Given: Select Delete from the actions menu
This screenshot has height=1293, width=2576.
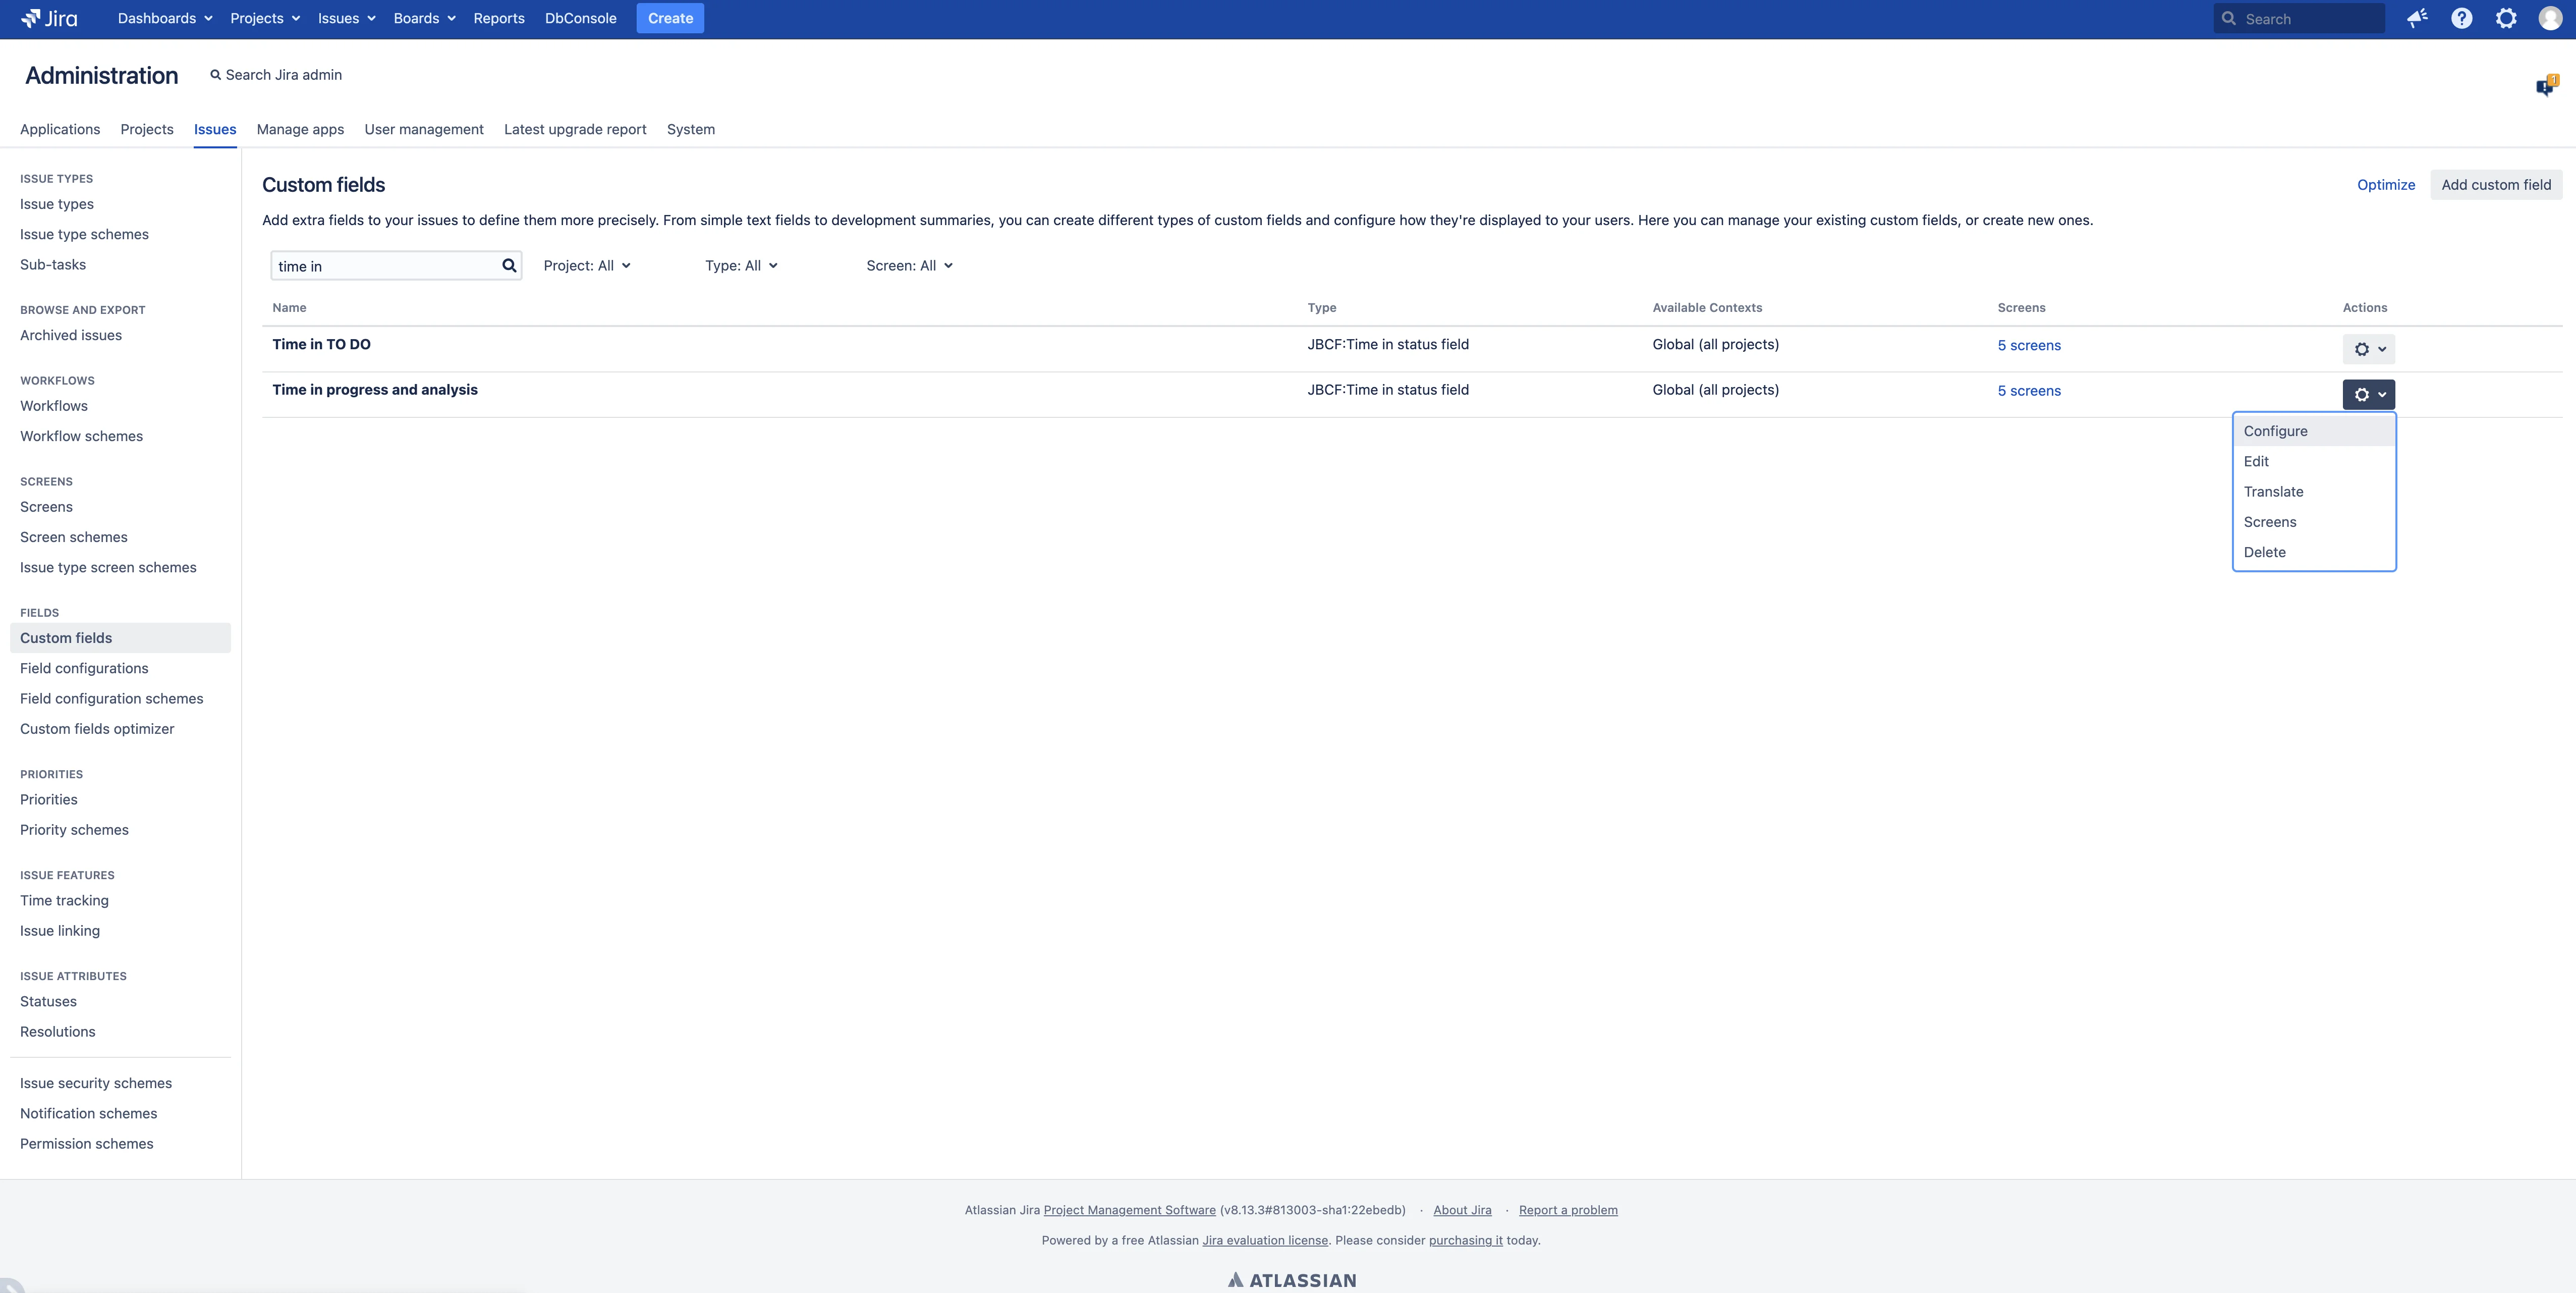Looking at the screenshot, I should tap(2314, 552).
